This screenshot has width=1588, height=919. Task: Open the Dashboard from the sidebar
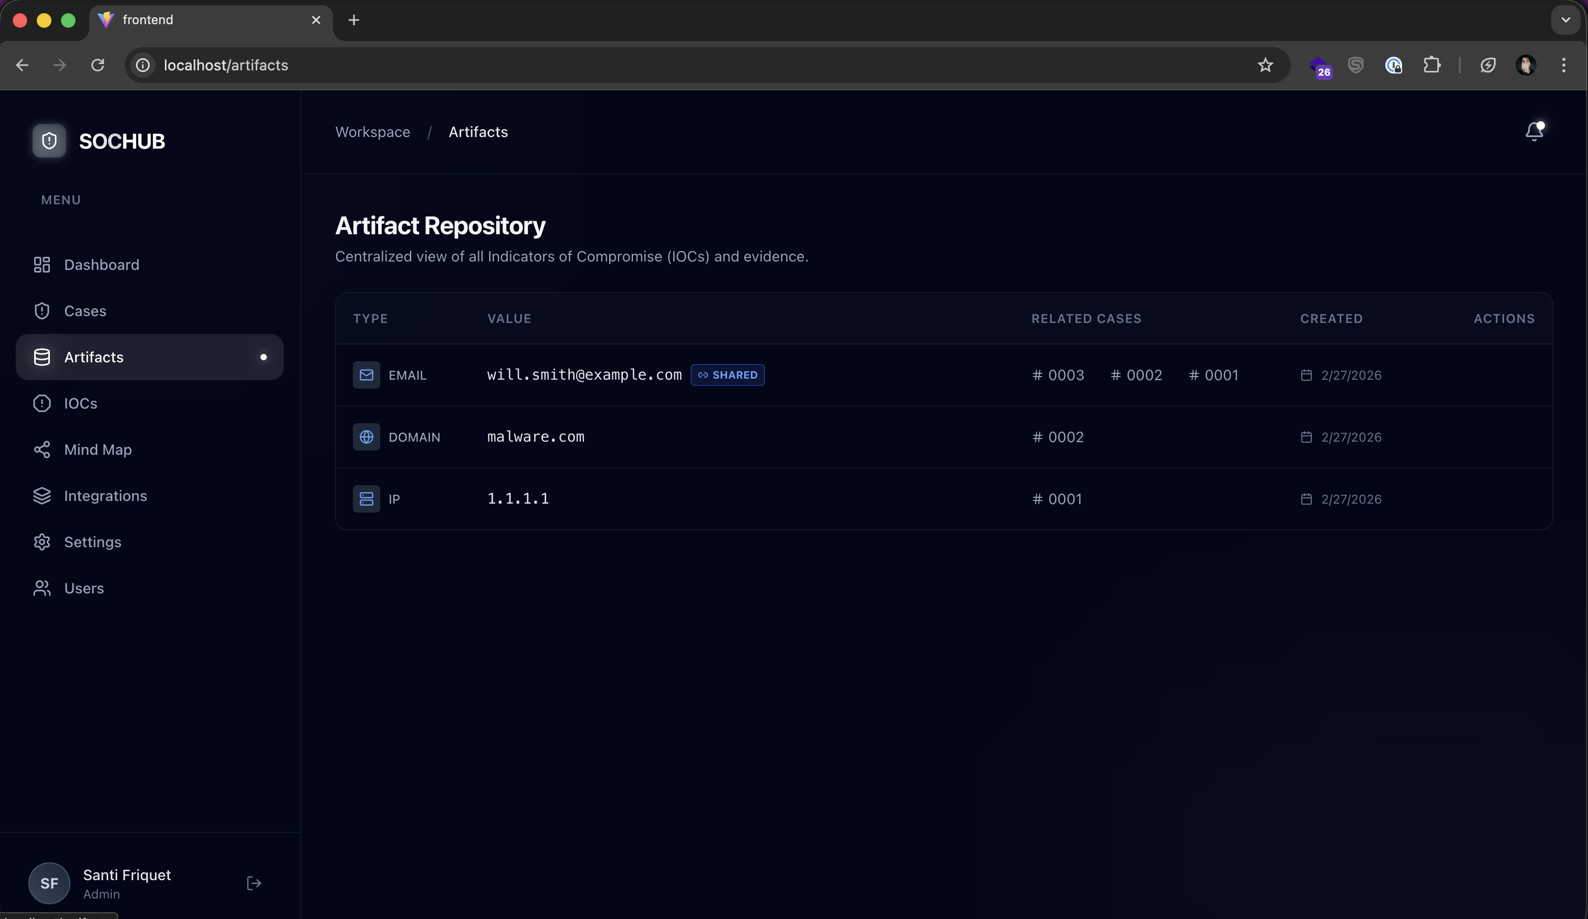[x=101, y=265]
